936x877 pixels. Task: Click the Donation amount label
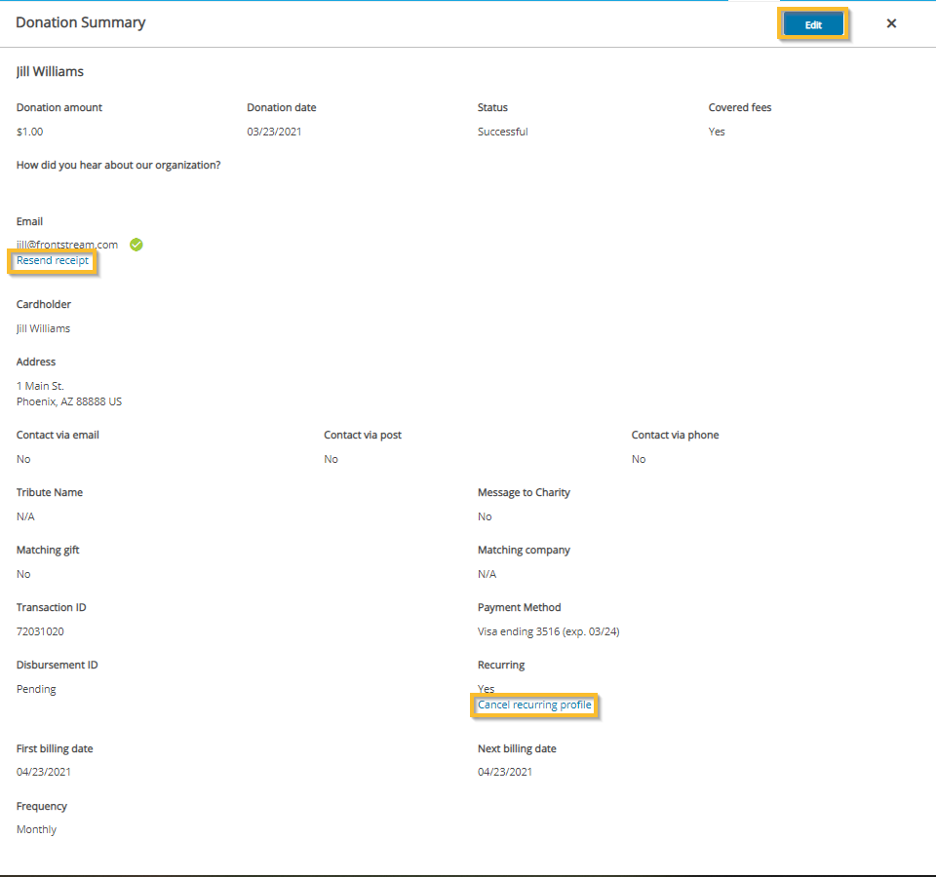(x=59, y=107)
